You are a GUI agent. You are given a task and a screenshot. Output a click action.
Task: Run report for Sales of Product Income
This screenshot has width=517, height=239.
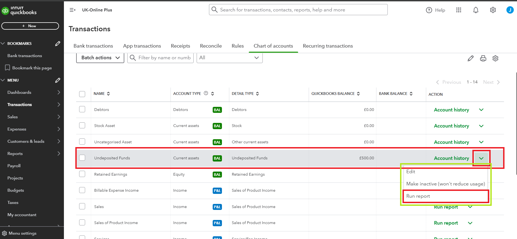(x=446, y=223)
